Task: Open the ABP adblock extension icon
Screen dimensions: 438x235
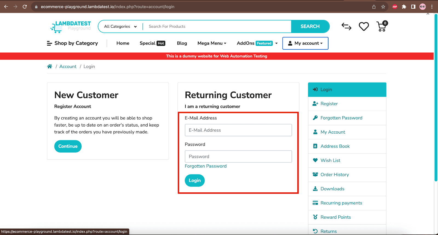Action: (x=395, y=7)
